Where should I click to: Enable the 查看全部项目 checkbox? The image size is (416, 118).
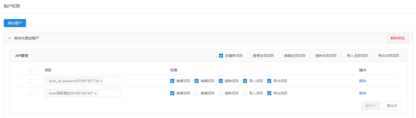point(249,56)
